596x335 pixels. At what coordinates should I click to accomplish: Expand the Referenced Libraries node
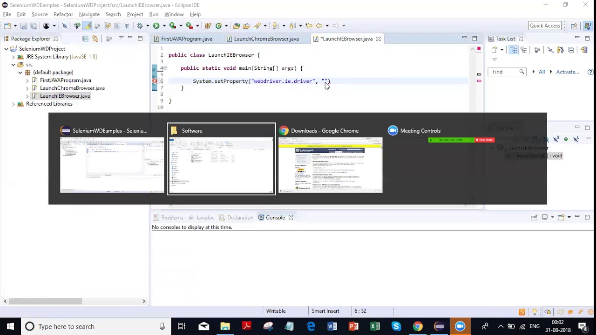tap(14, 104)
